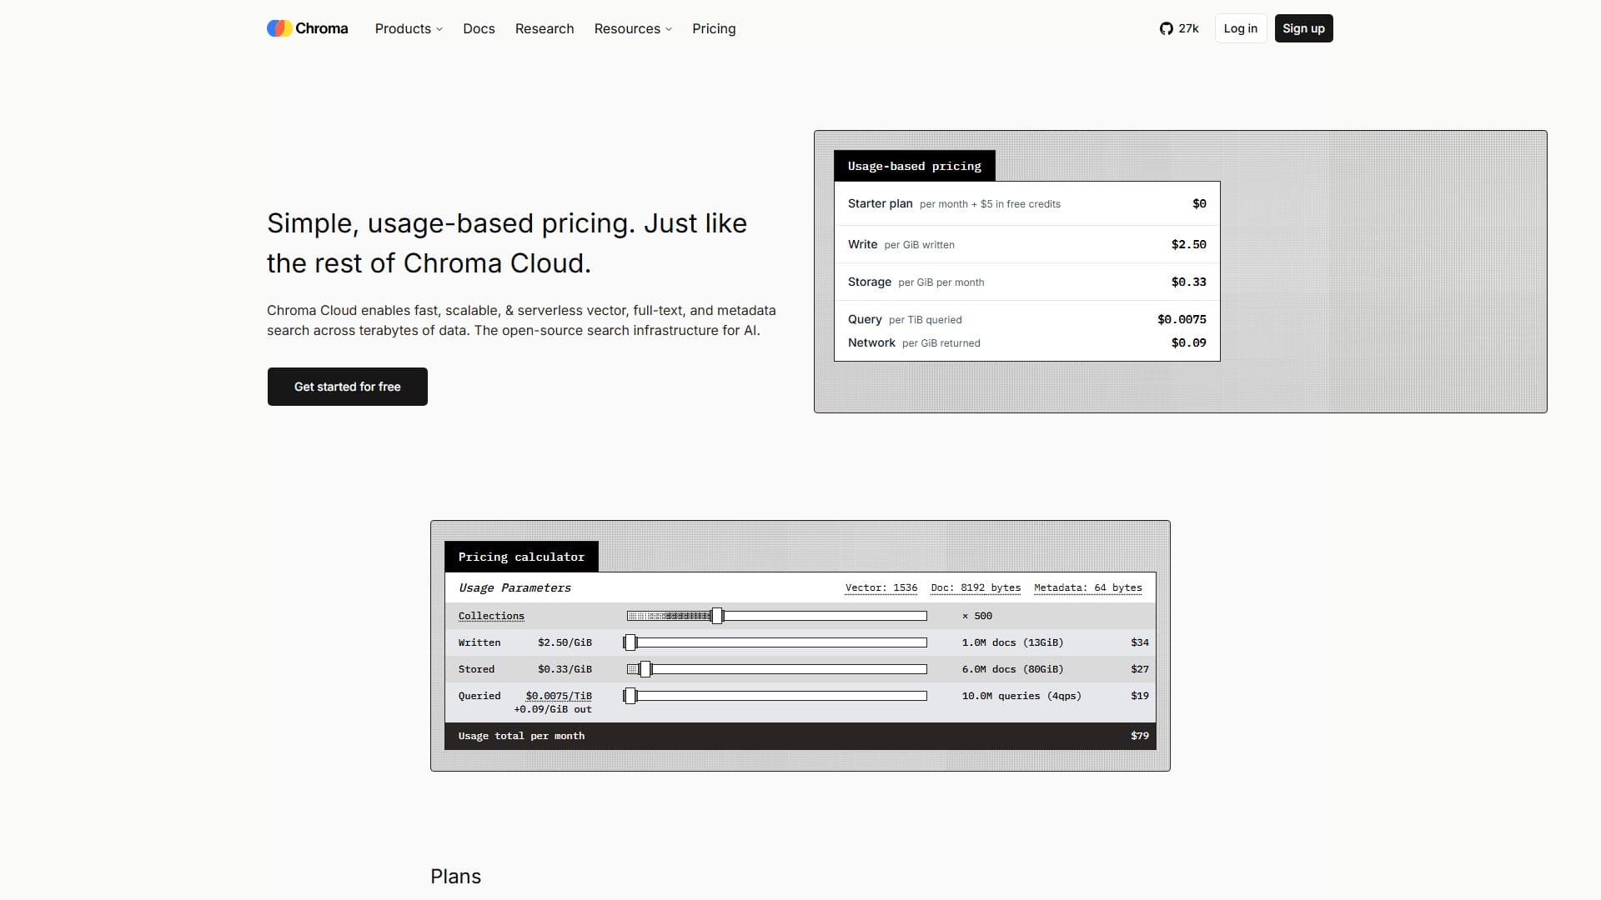Click the $0.0075/TiB queried rate
Viewport: 1601px width, 900px height.
tap(559, 696)
